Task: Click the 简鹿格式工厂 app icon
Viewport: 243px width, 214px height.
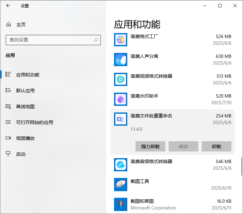Action: tap(121, 40)
